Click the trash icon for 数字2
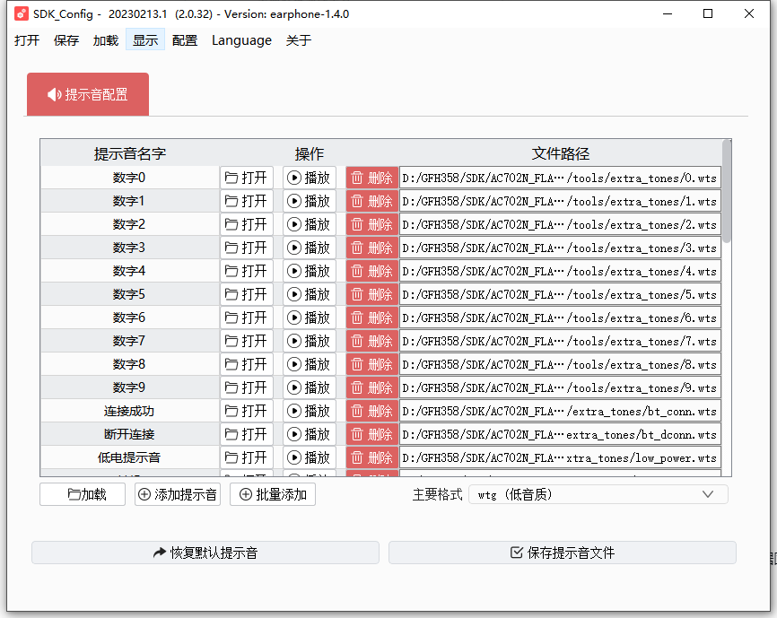The image size is (777, 618). pos(357,224)
